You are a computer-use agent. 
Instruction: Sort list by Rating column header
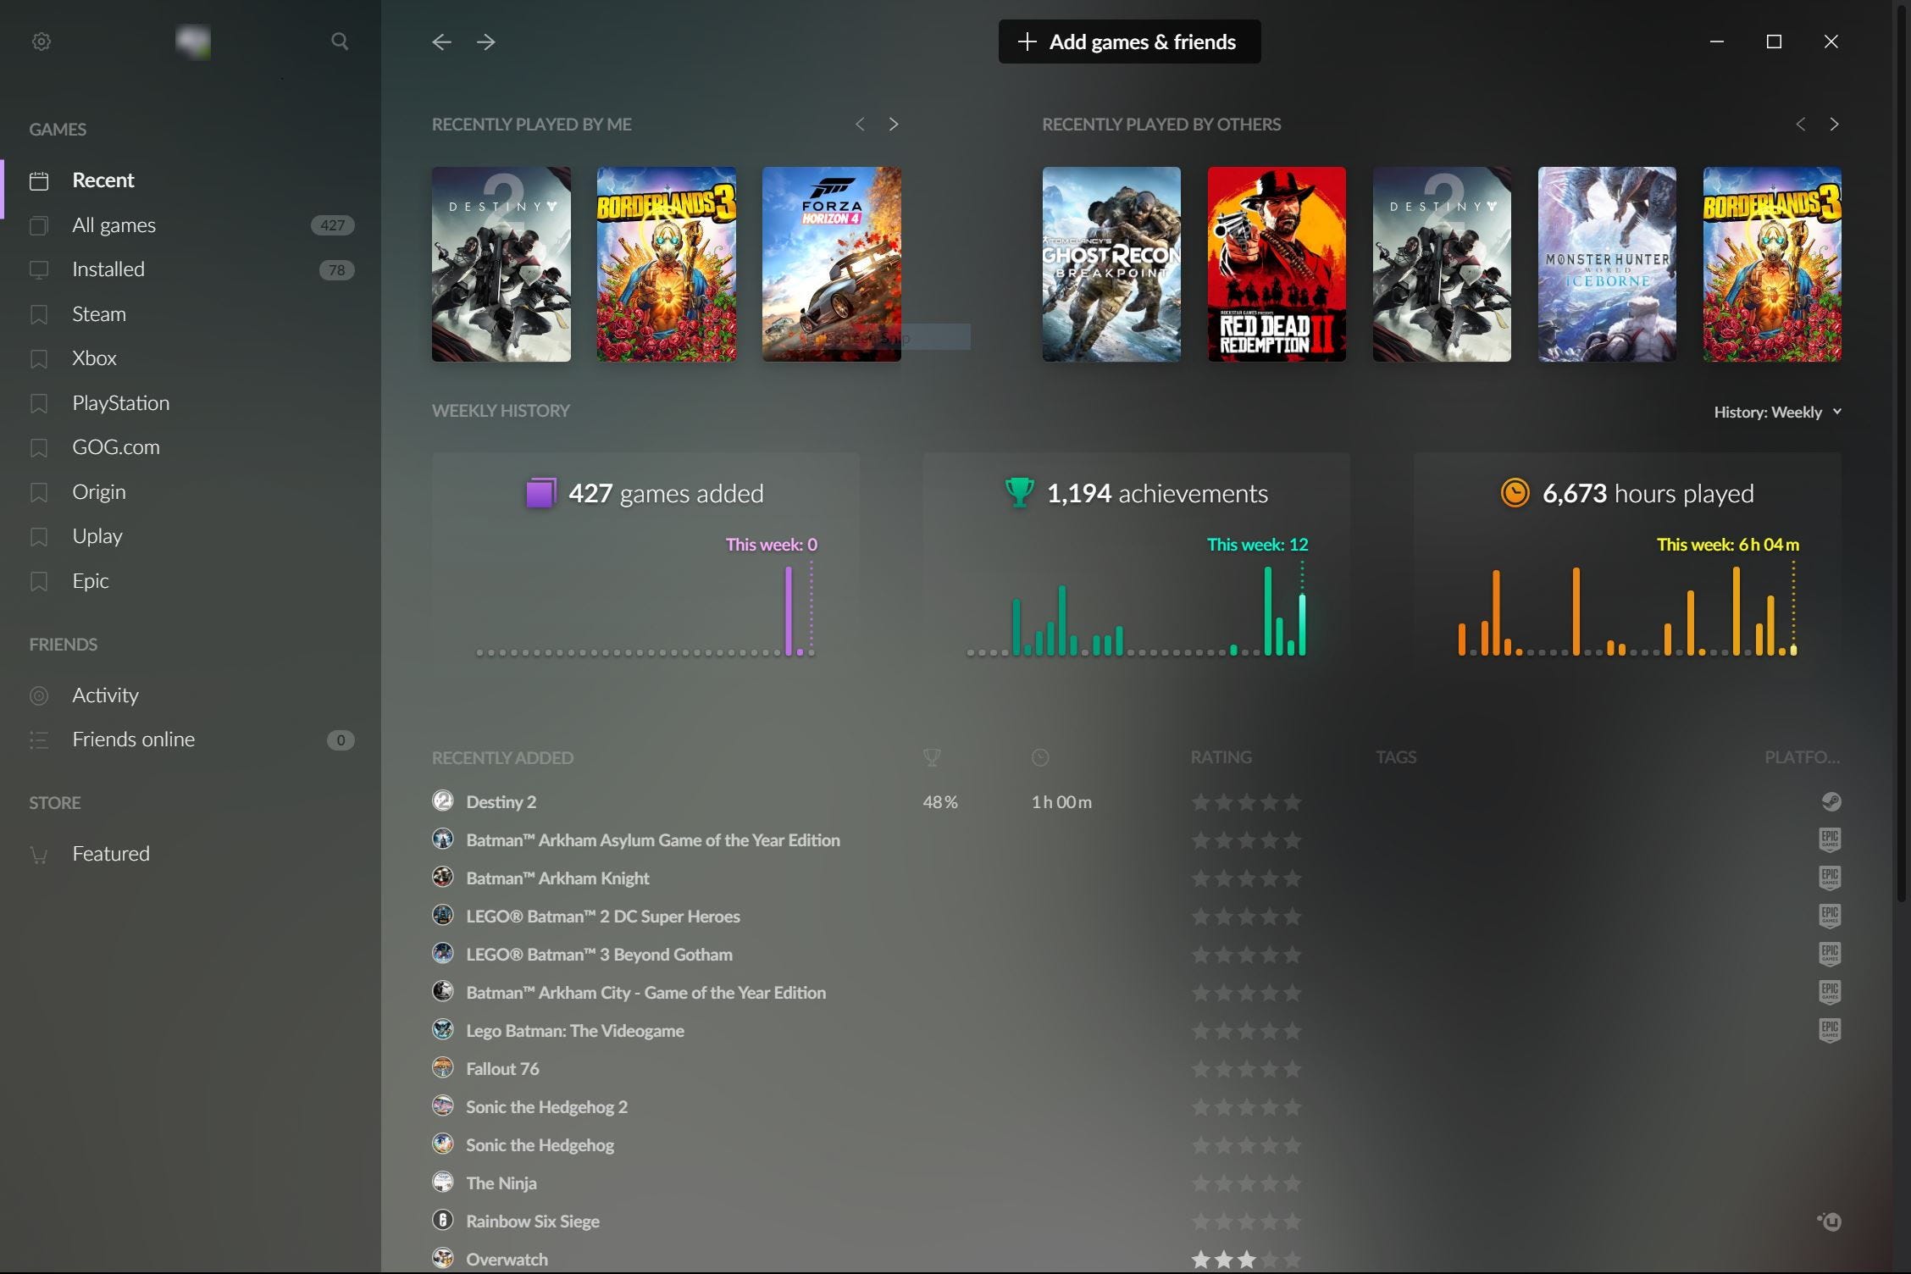point(1221,757)
